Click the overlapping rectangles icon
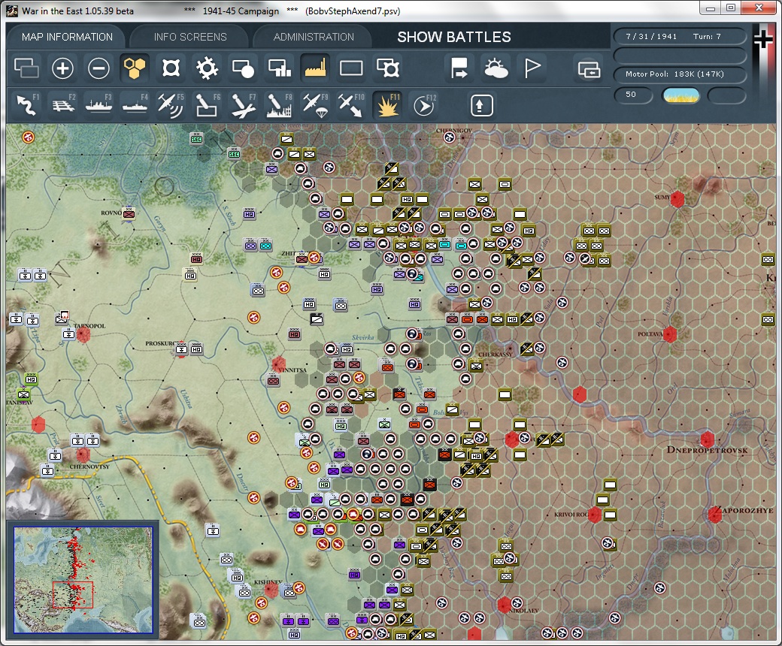The width and height of the screenshot is (782, 646). (x=26, y=68)
